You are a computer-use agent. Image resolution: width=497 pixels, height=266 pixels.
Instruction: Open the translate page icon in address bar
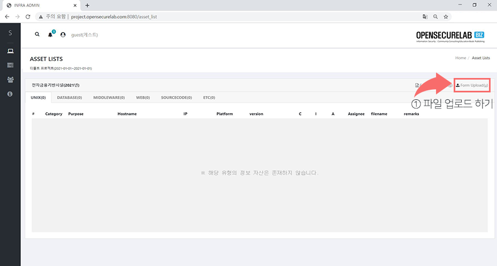(x=425, y=17)
